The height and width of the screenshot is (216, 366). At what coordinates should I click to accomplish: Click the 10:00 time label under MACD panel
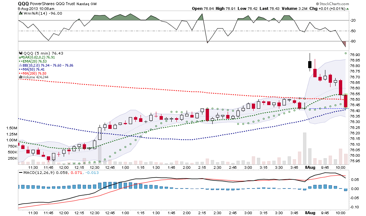pos(340,213)
